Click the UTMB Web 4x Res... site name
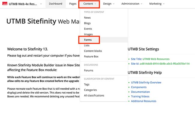This screenshot has height=117, width=195. pyautogui.click(x=23, y=4)
